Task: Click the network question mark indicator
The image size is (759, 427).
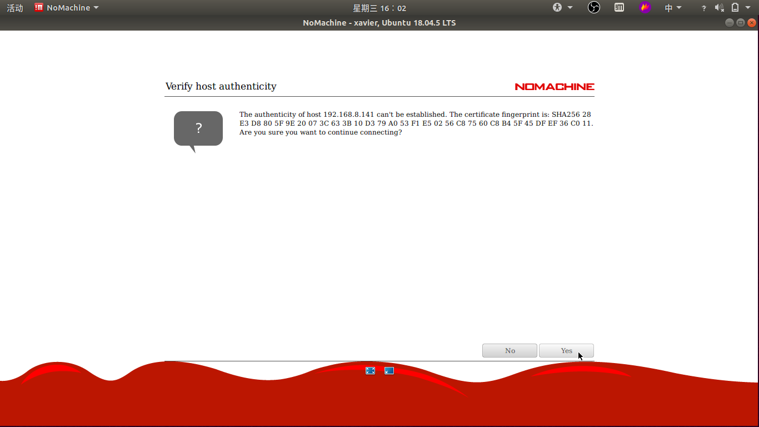Action: click(704, 8)
